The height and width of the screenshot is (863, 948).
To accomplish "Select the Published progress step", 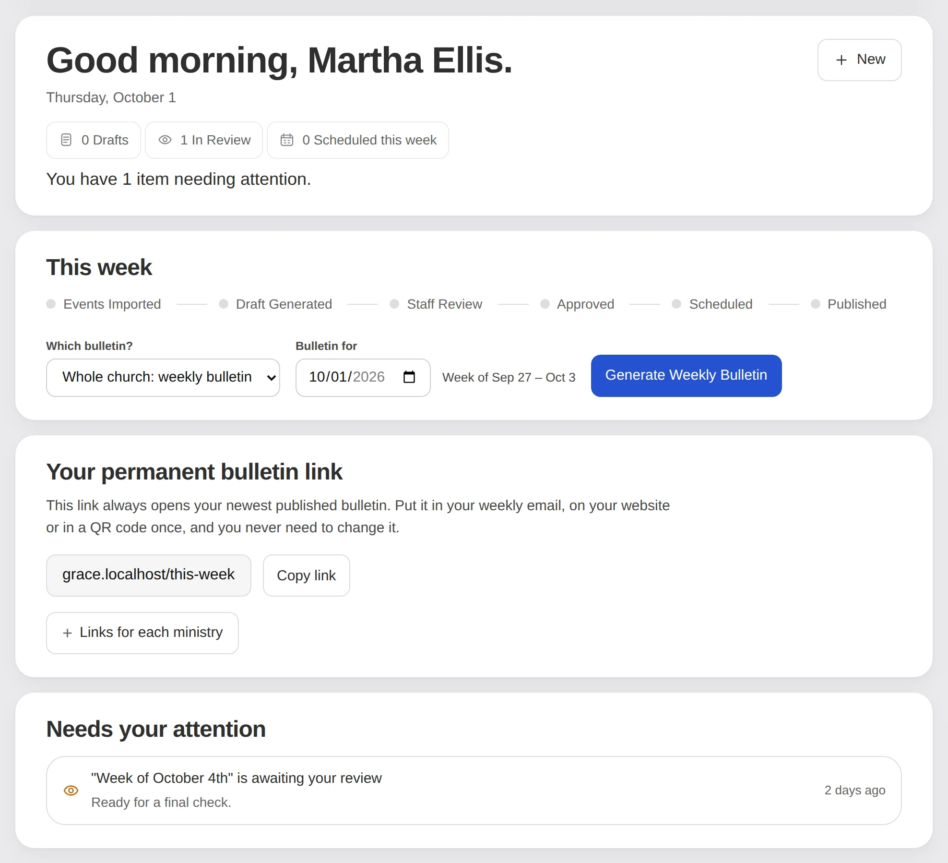I will click(849, 304).
